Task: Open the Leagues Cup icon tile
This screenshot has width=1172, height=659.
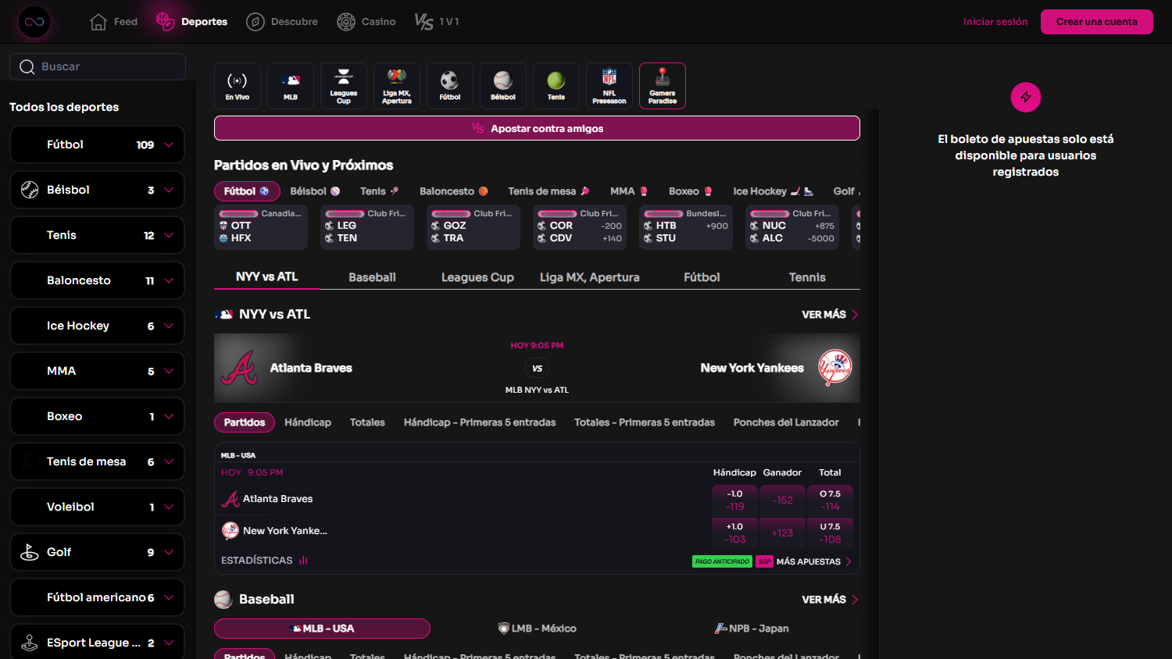Action: coord(344,86)
